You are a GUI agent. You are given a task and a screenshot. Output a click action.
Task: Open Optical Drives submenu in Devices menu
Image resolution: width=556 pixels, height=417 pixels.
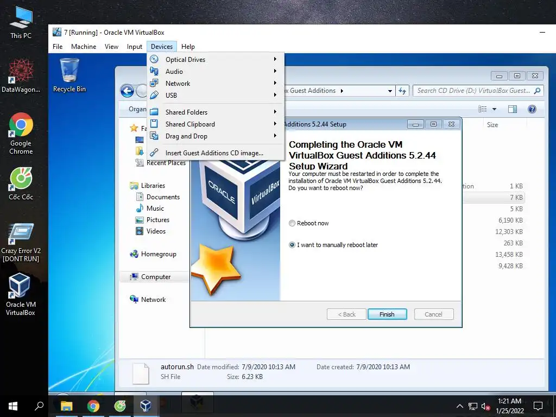tap(215, 60)
